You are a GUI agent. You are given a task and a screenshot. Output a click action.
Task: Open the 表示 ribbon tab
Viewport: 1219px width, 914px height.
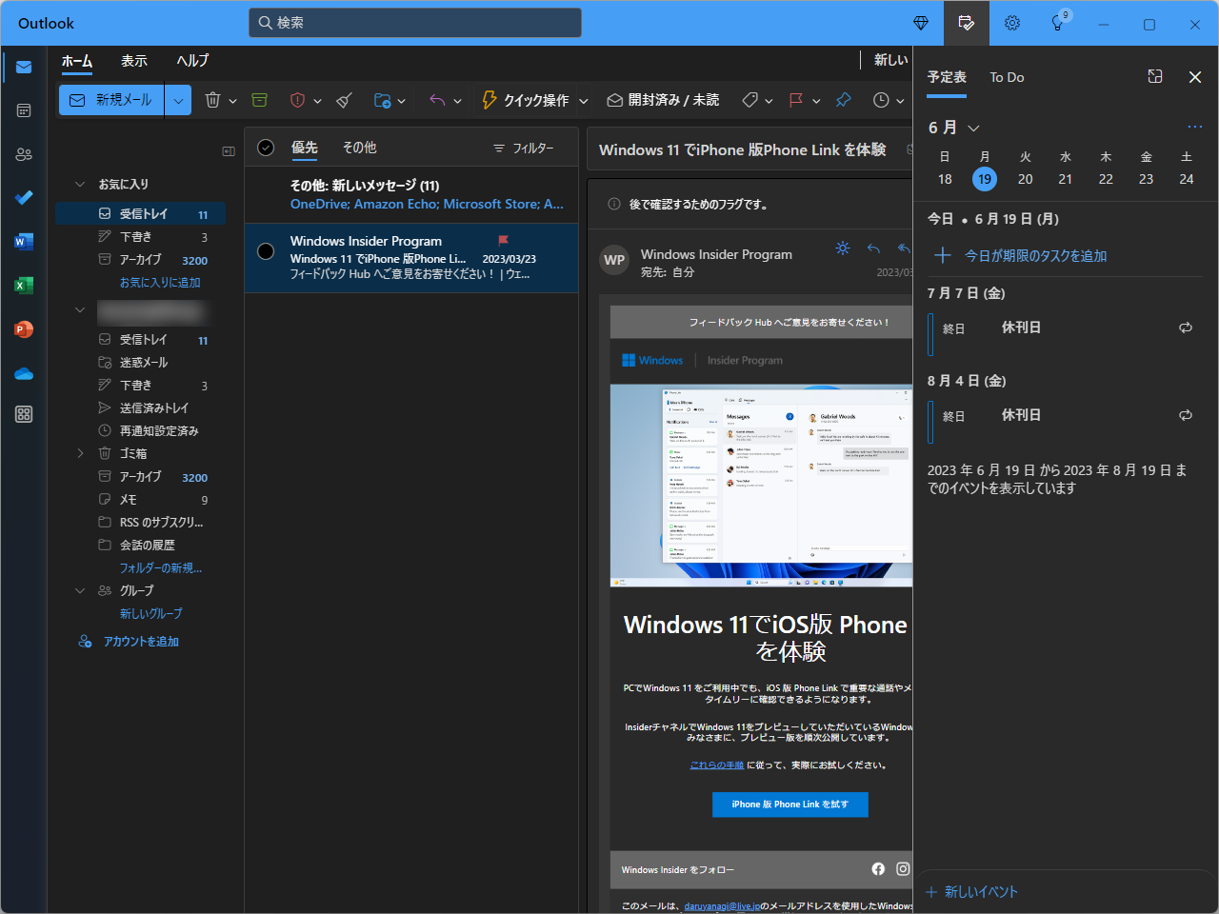click(x=133, y=60)
